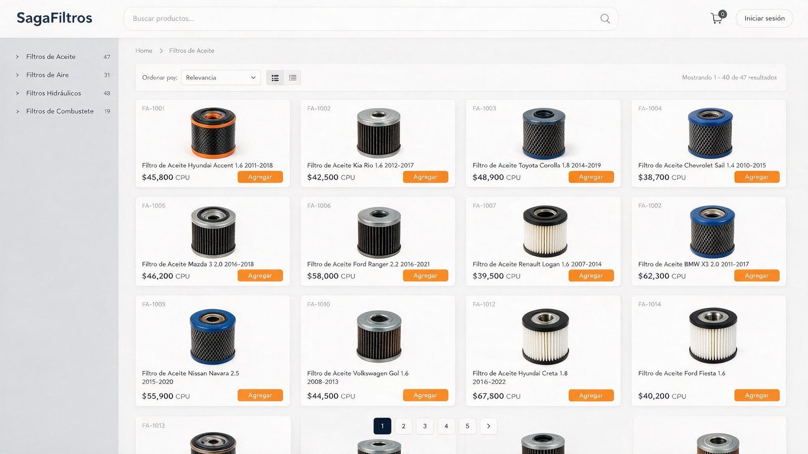Open Hyundai Creta filter product image
This screenshot has width=808, height=454.
(545, 336)
